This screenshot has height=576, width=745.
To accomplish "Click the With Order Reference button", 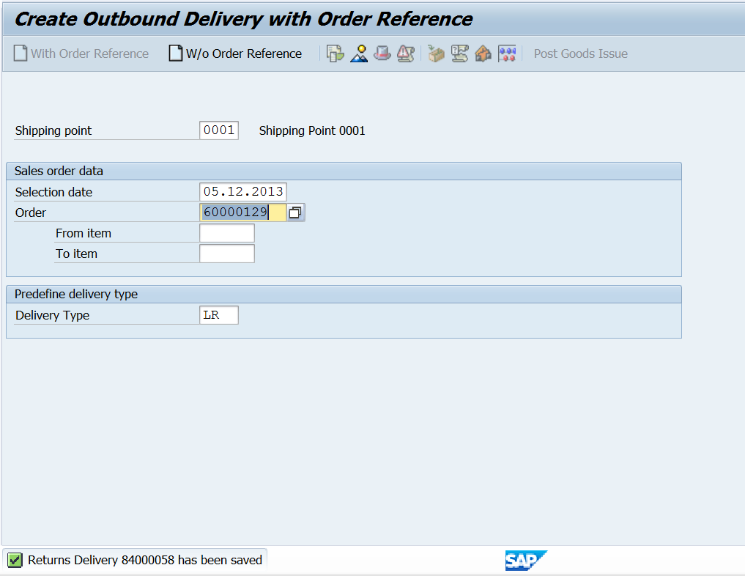I will tap(81, 53).
